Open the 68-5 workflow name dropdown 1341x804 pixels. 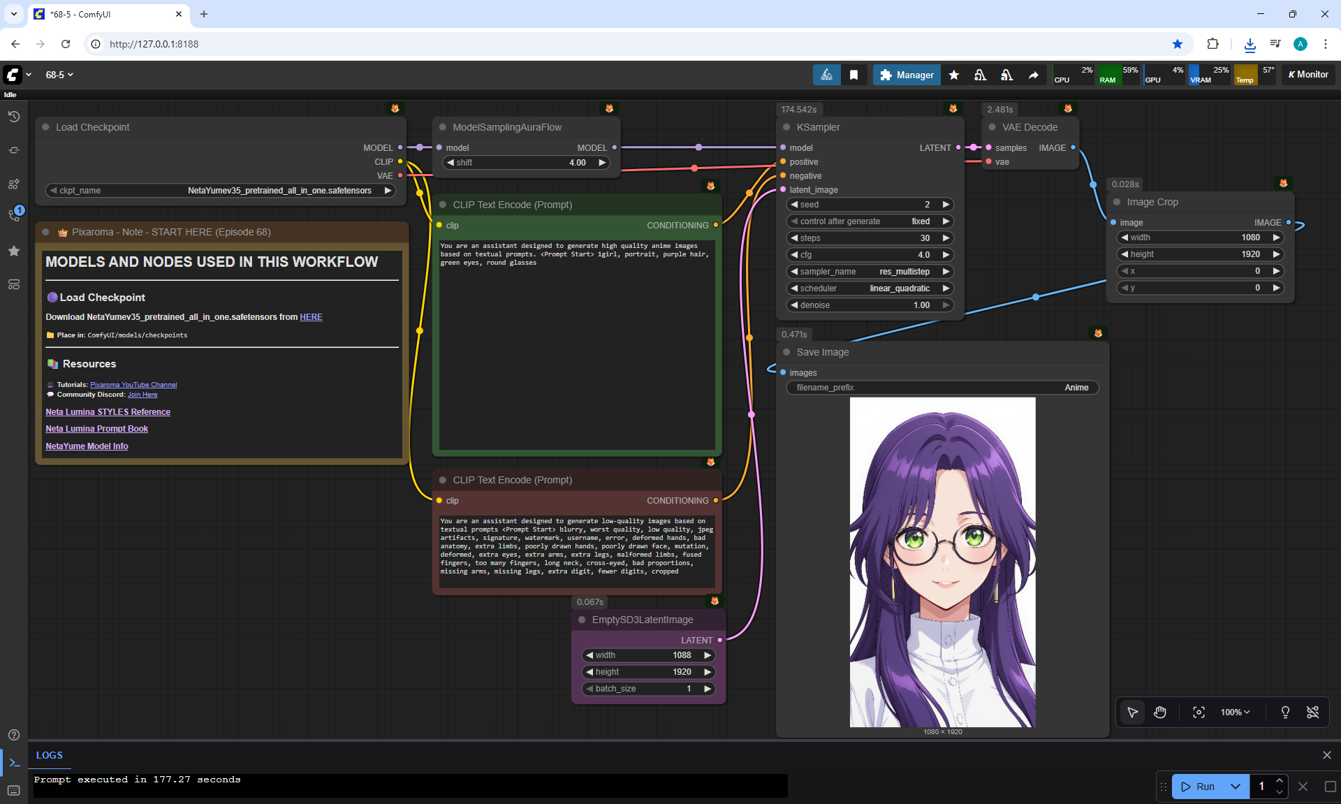click(59, 75)
